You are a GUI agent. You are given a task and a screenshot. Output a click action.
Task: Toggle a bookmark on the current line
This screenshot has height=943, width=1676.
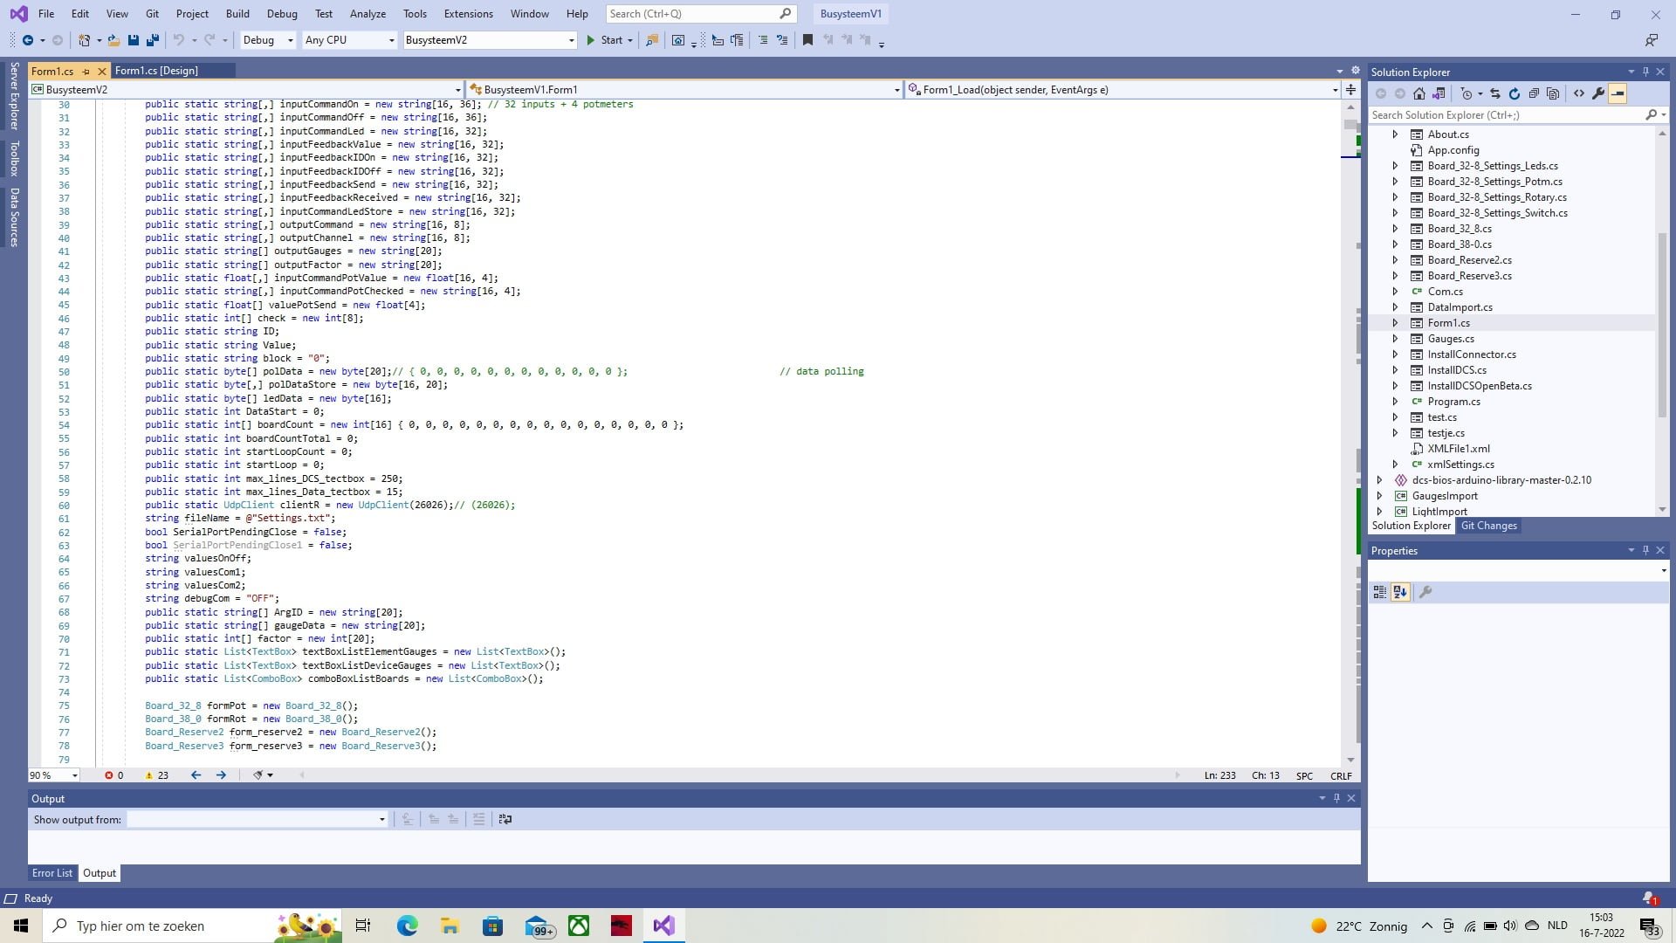click(x=807, y=40)
